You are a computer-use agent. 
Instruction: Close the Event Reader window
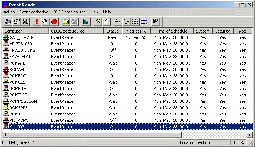click(249, 5)
